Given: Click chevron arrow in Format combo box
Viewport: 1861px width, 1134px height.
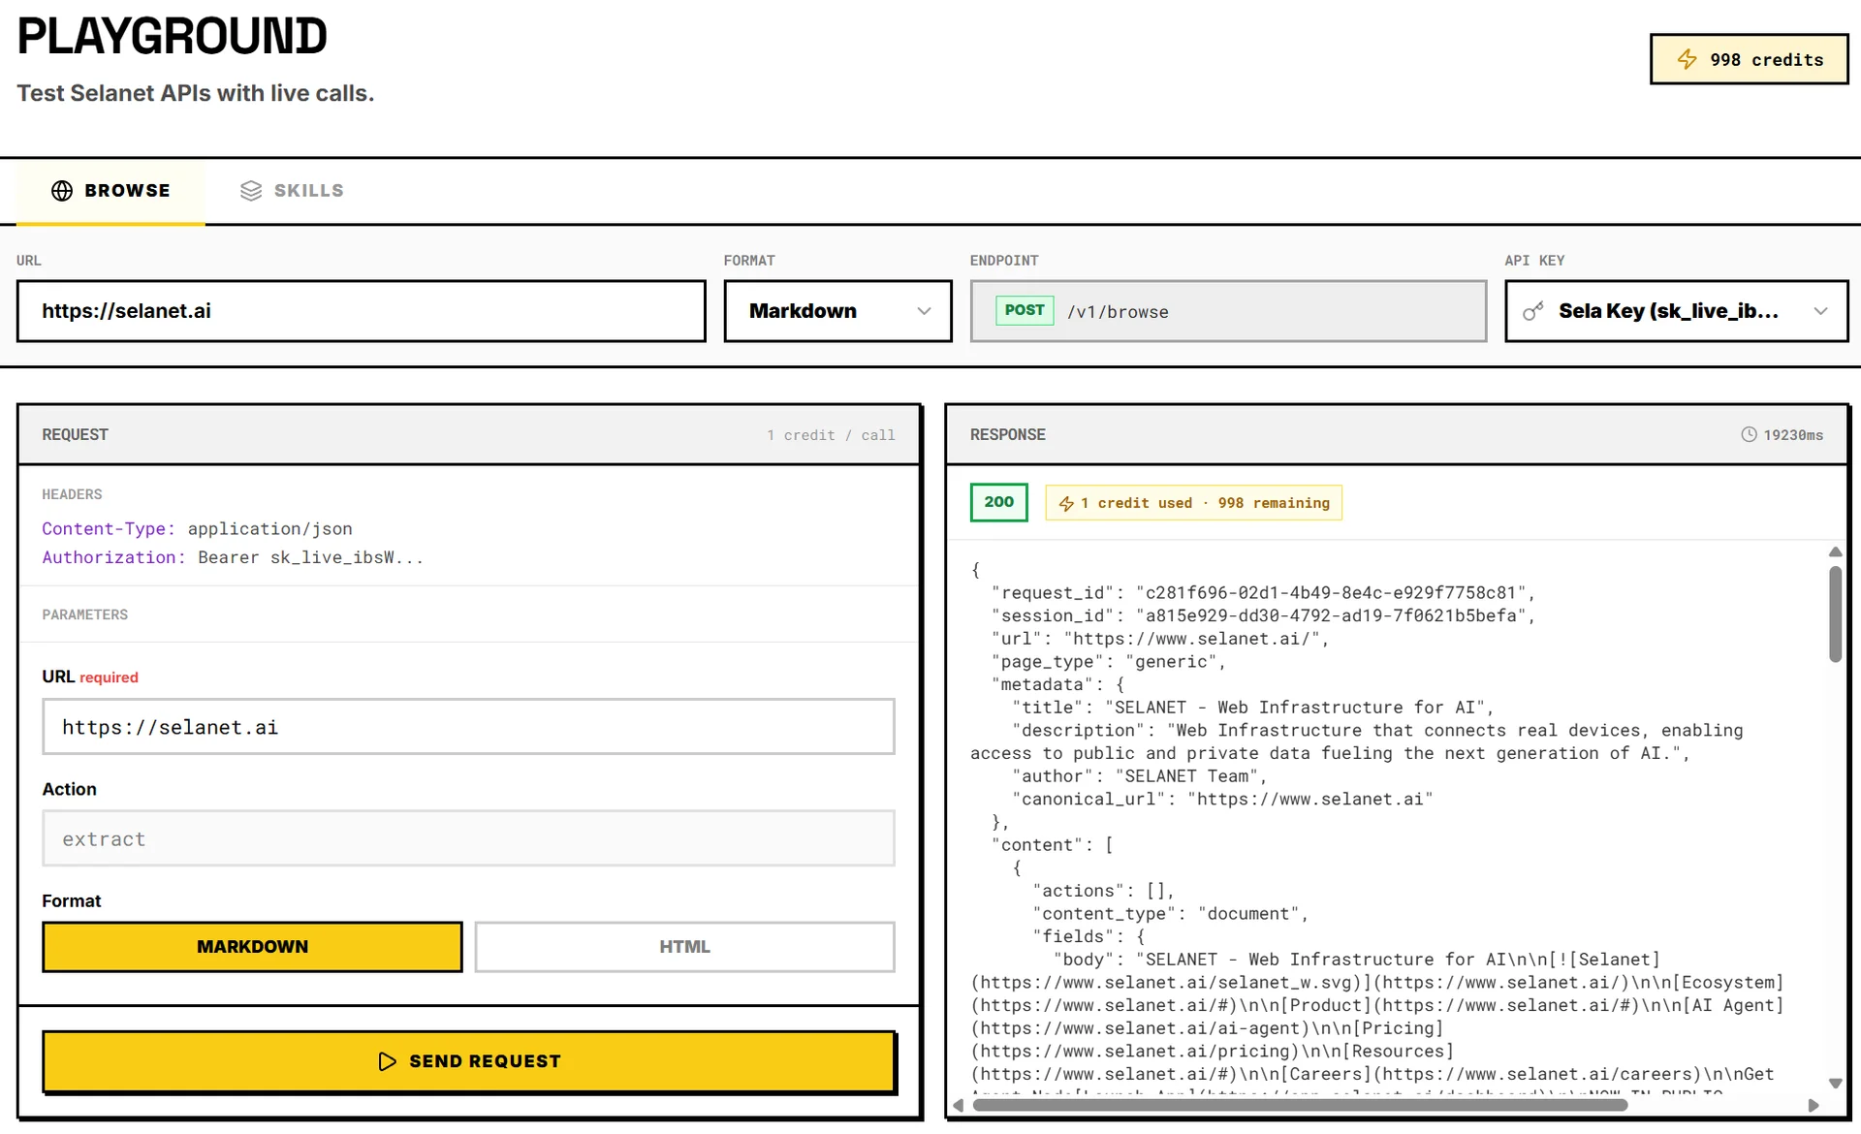Looking at the screenshot, I should click(924, 311).
